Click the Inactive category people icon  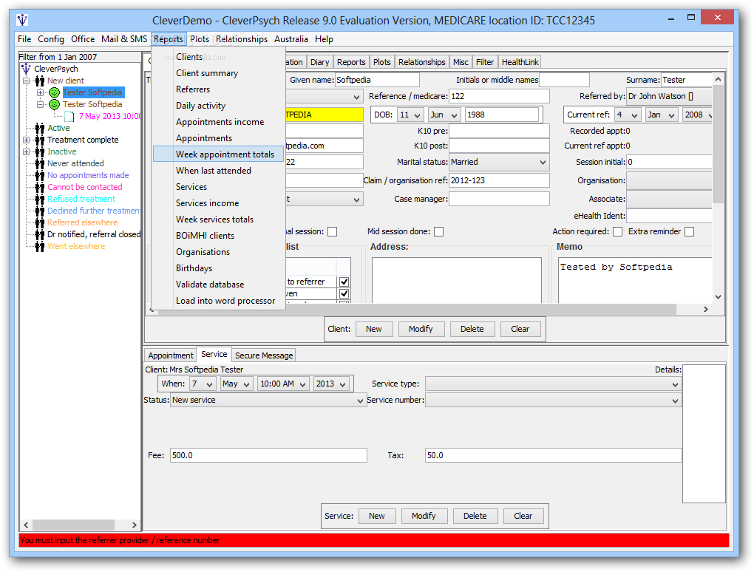click(40, 152)
